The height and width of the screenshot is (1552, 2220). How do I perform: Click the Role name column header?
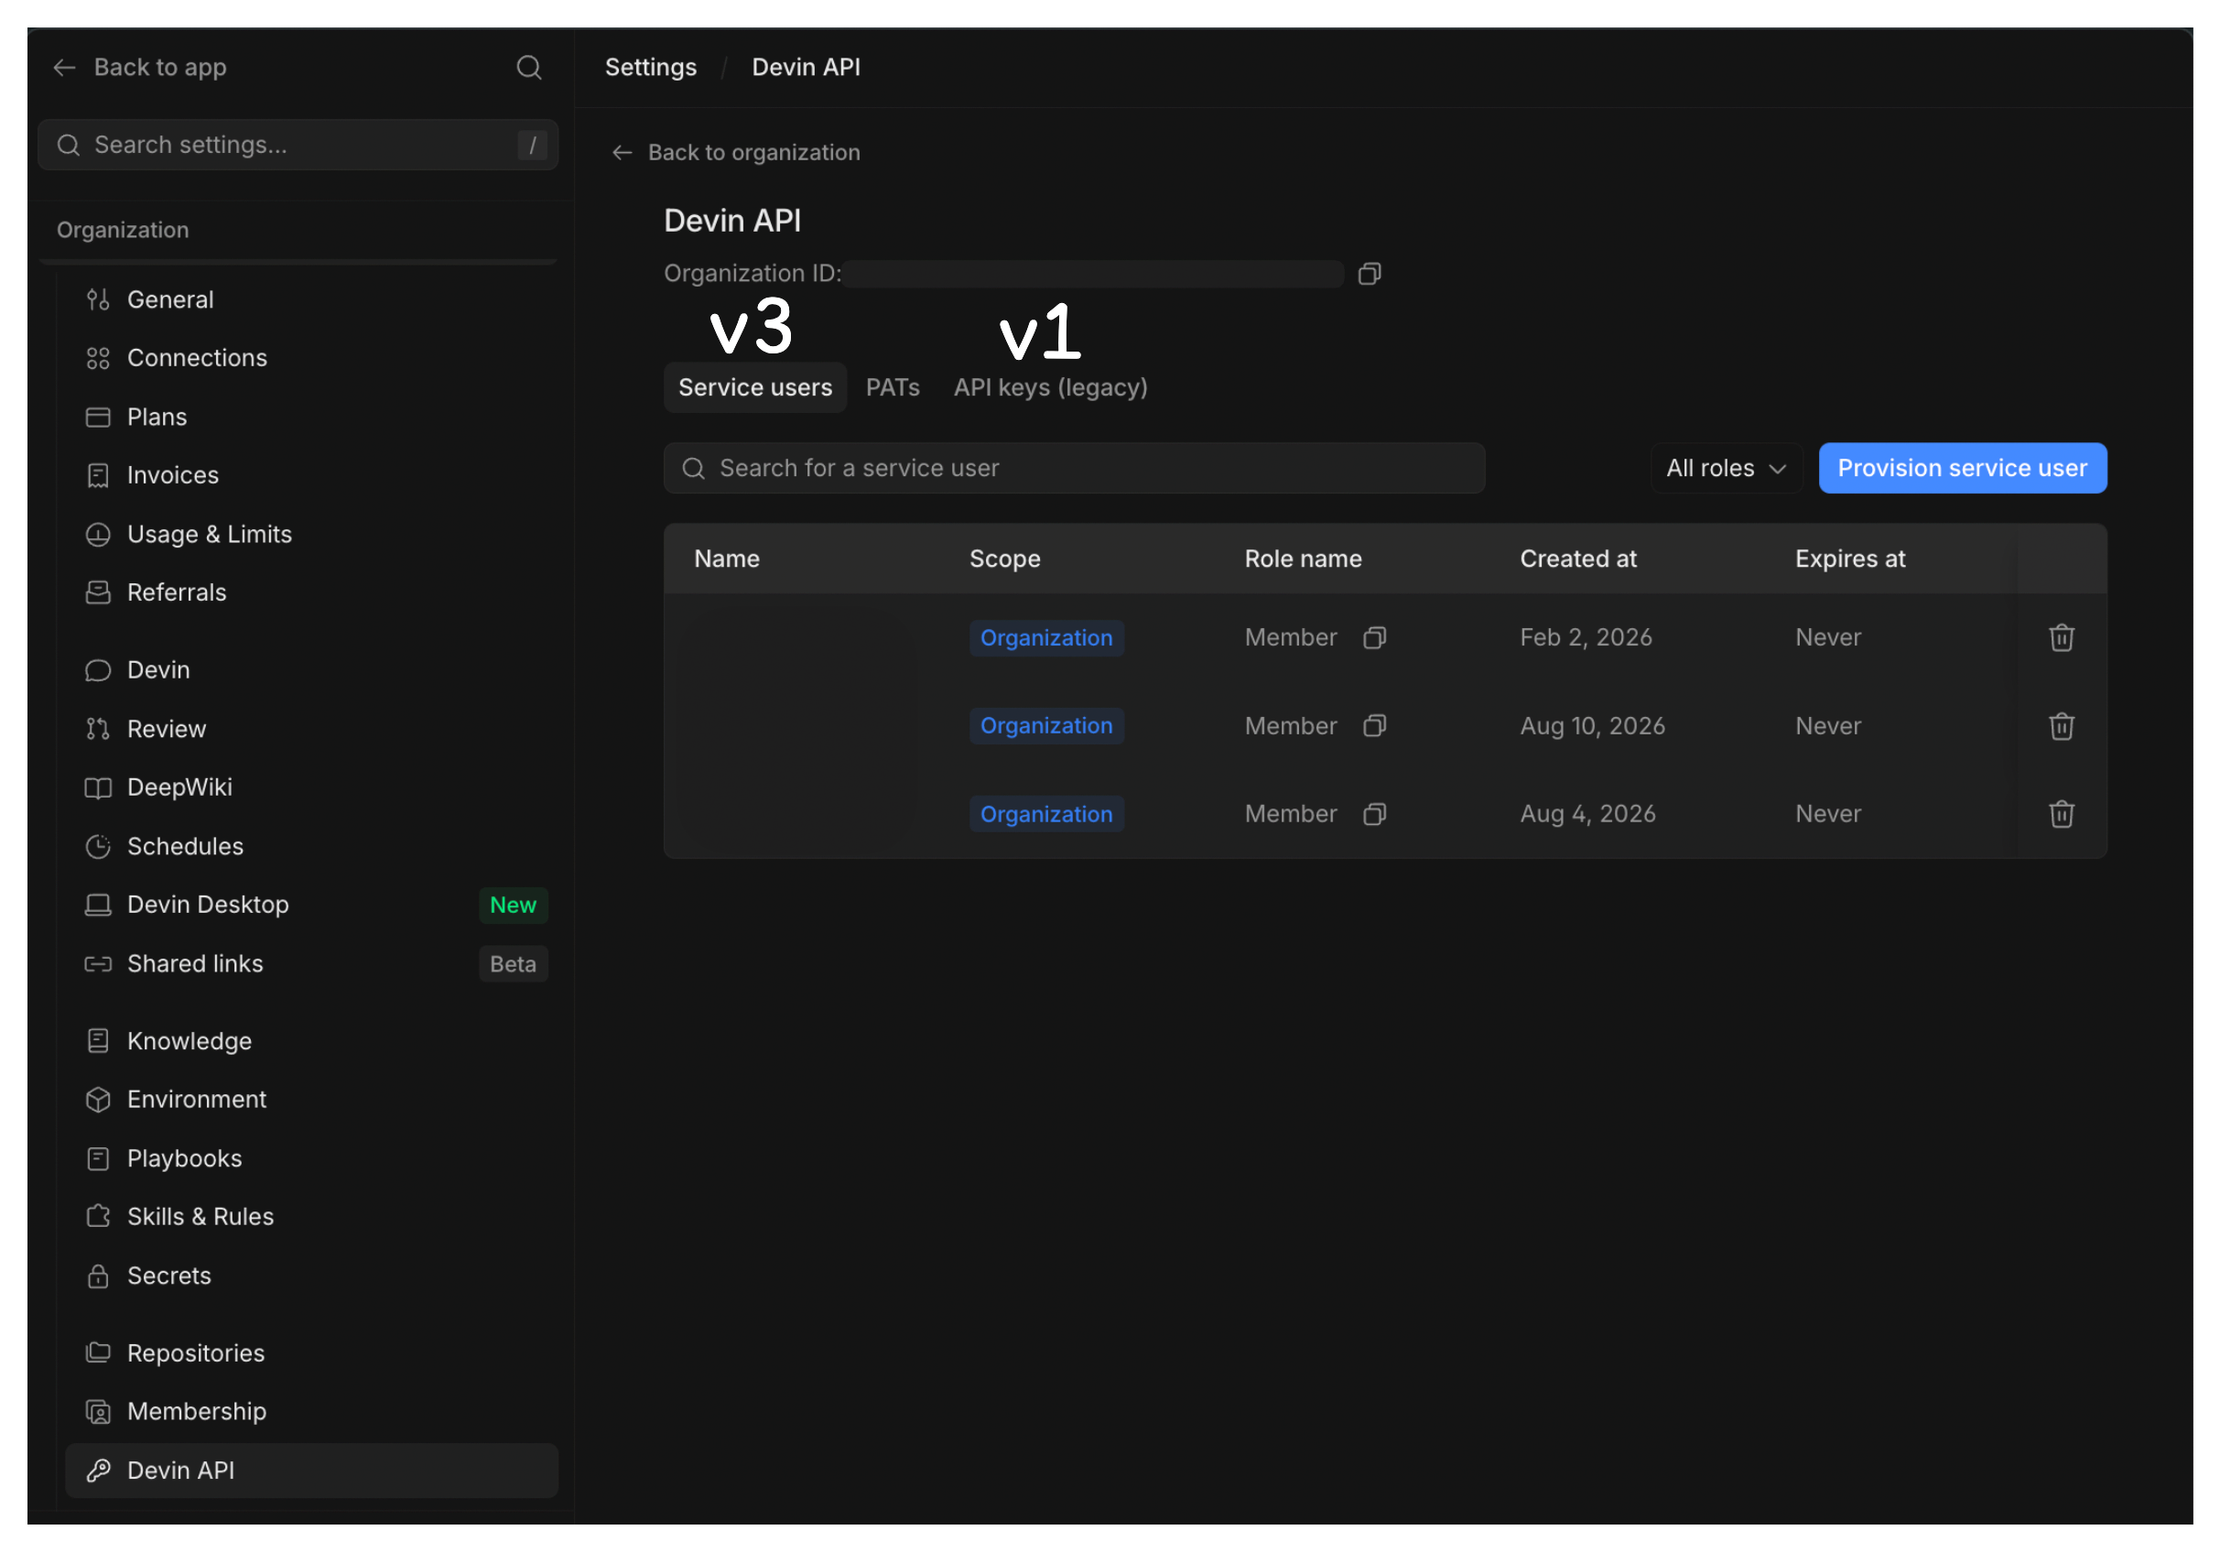pyautogui.click(x=1303, y=559)
